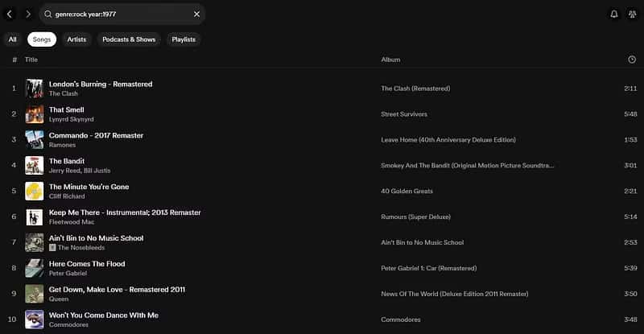
Task: Open Smokey And The Bandit soundtrack album
Action: [468, 166]
